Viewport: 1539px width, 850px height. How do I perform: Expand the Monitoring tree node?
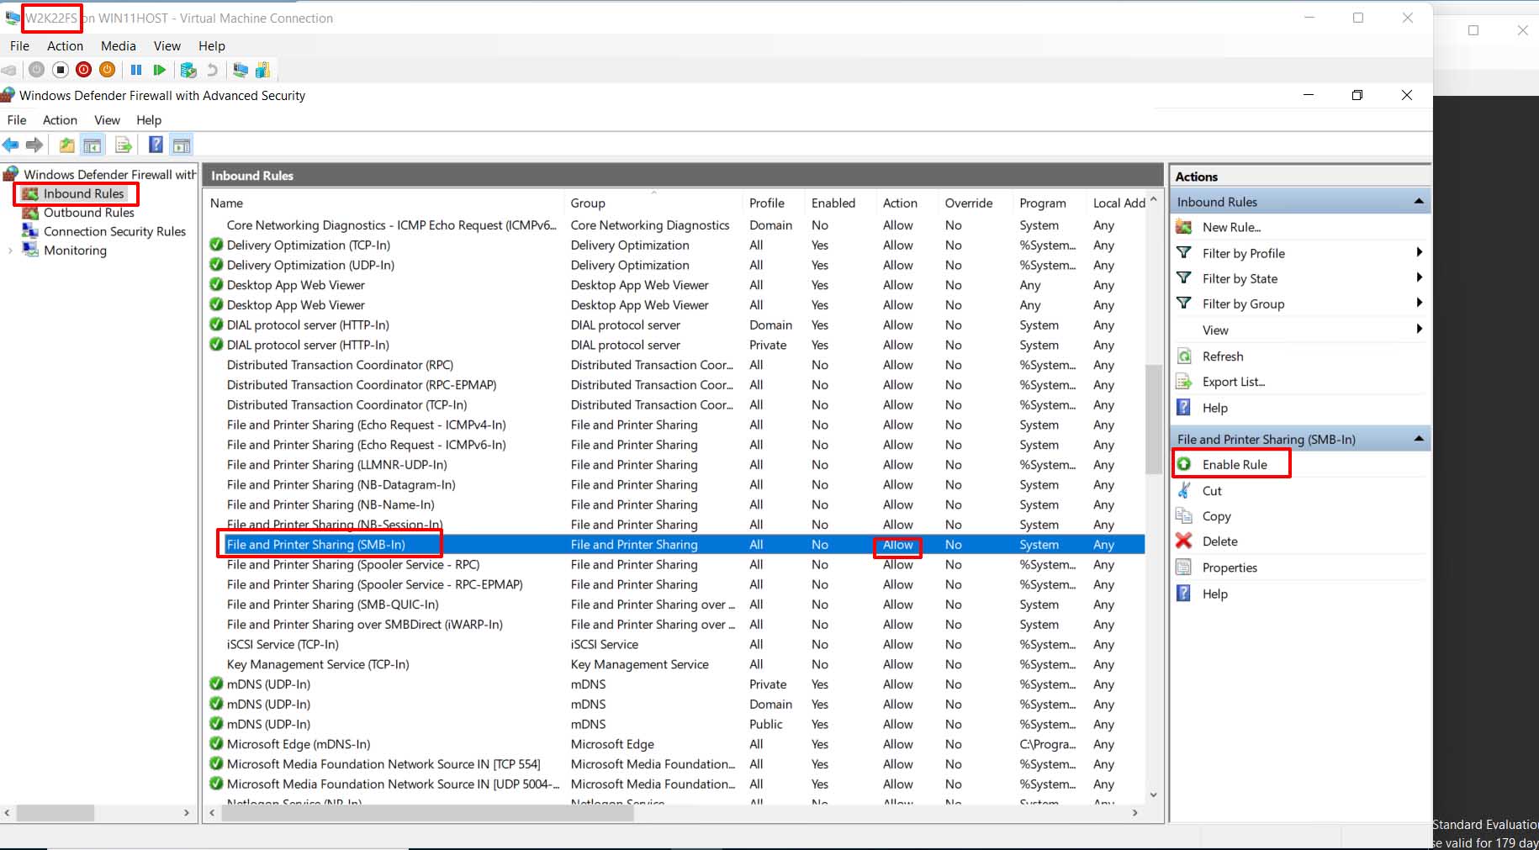[10, 250]
